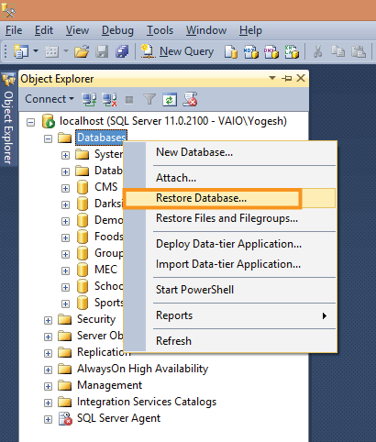Collapse the localhost server node
376x442 pixels.
[30, 123]
